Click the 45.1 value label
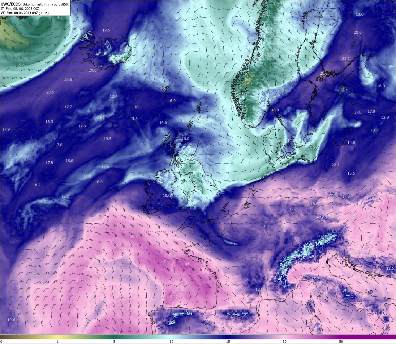The image size is (396, 344). click(x=165, y=262)
